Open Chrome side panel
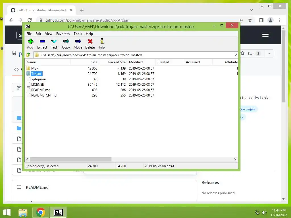The image size is (291, 218). [x=261, y=20]
